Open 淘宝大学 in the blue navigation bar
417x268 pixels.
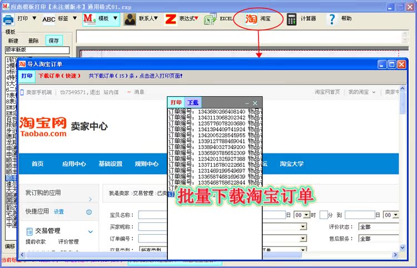[291, 164]
